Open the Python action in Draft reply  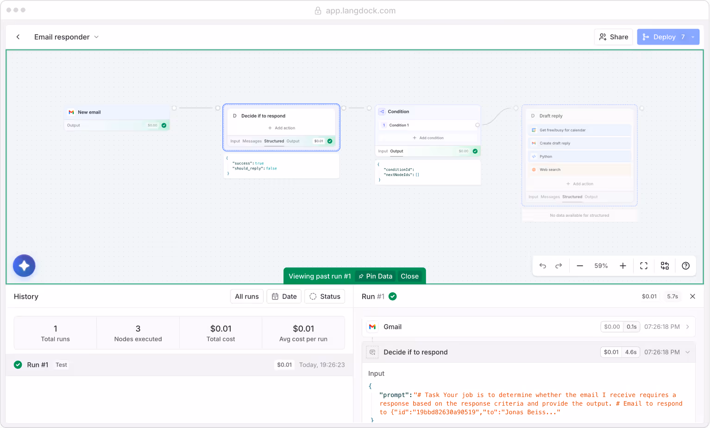click(580, 157)
